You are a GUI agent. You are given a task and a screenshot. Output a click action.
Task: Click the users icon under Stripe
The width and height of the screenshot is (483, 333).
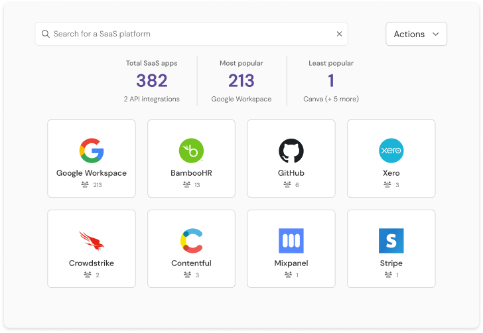point(388,275)
